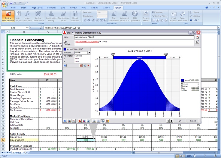This screenshot has width=221, height=158.
Task: Click the Swap Functions icon
Action: pyautogui.click(x=183, y=16)
